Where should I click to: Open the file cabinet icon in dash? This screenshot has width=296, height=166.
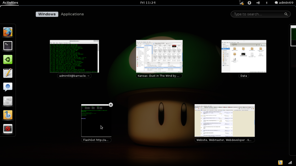(x=8, y=101)
